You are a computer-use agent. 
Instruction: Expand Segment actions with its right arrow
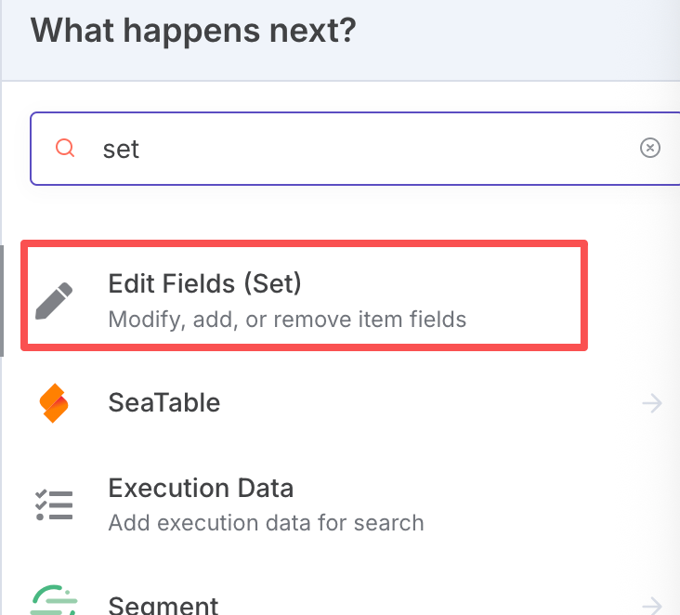tap(652, 604)
